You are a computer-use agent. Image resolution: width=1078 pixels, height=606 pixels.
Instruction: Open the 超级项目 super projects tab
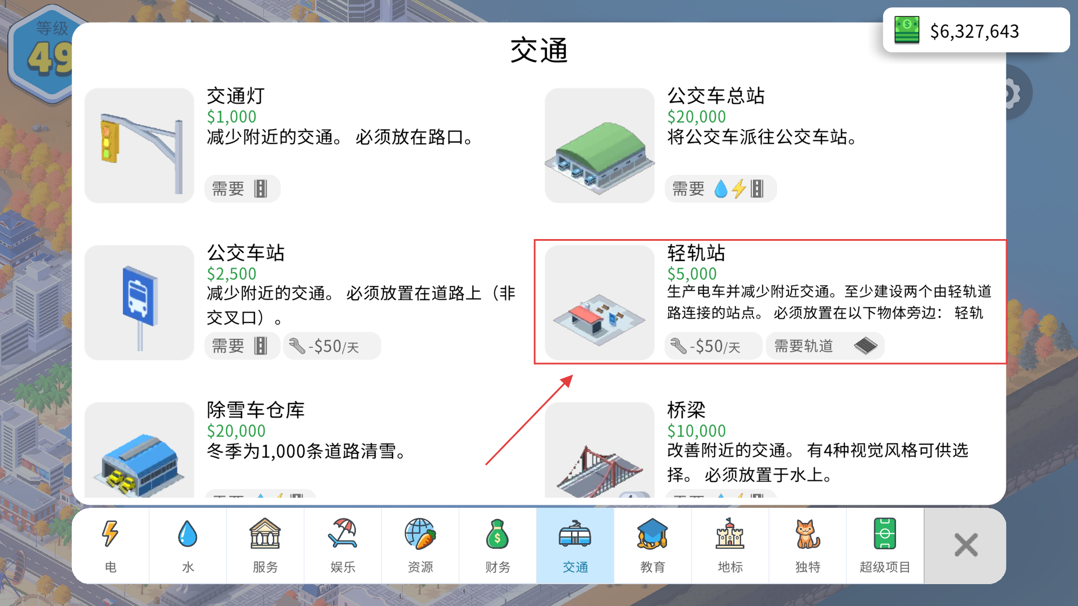click(x=885, y=545)
